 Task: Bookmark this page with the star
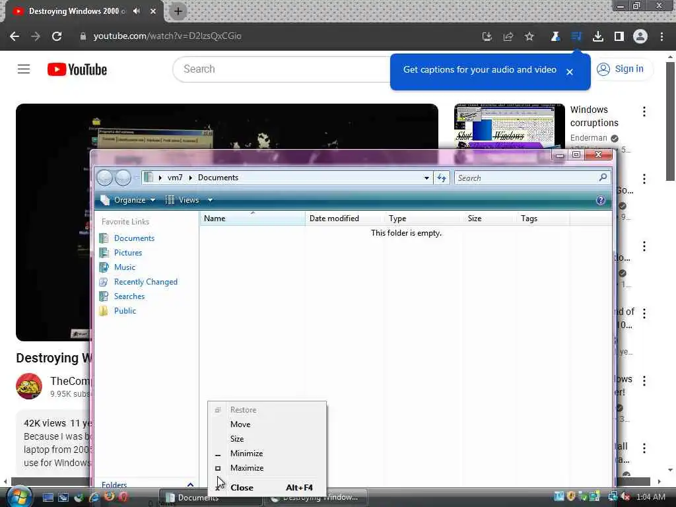[529, 37]
